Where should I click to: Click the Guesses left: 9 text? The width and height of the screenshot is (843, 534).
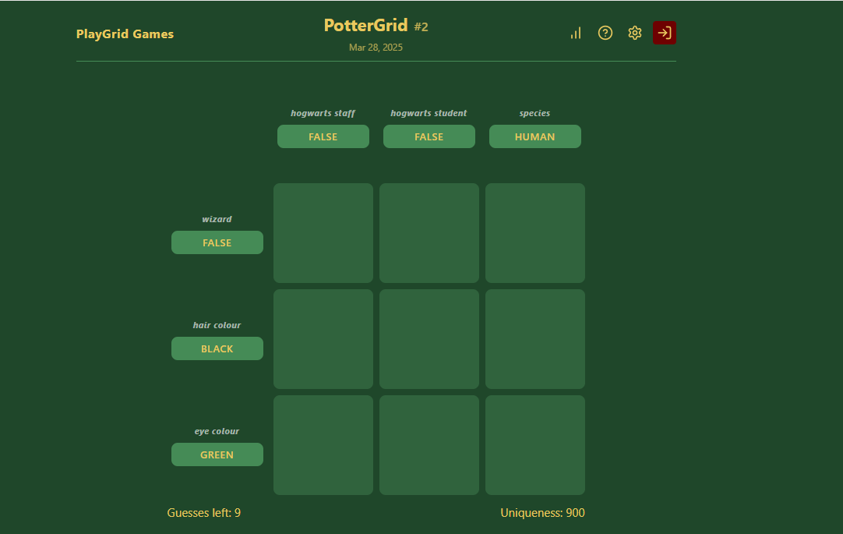[204, 512]
